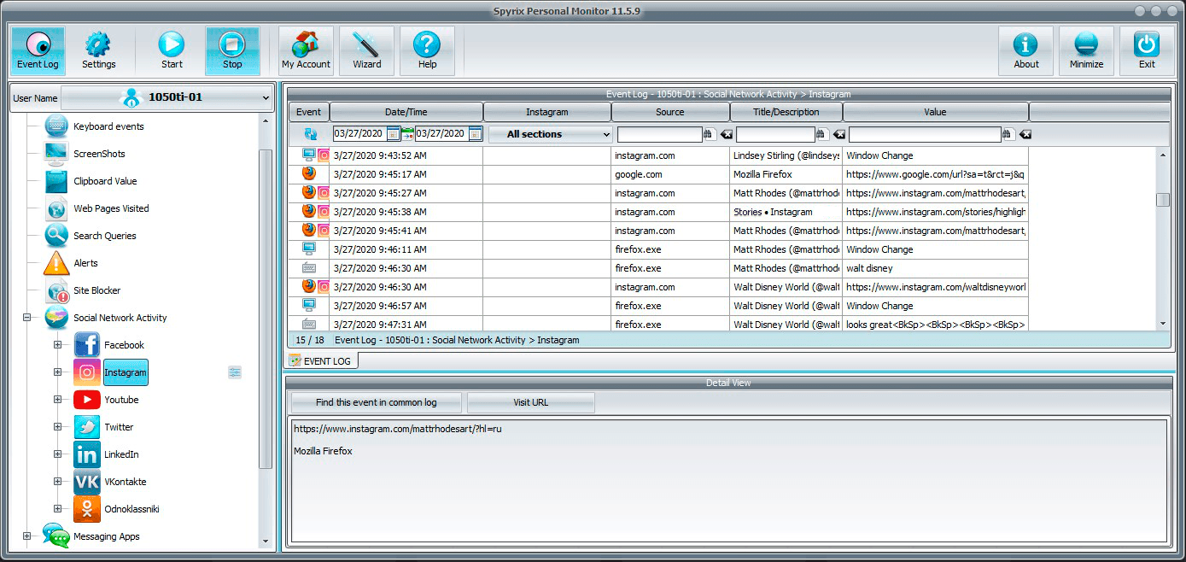Sort by the Value column header

[936, 112]
